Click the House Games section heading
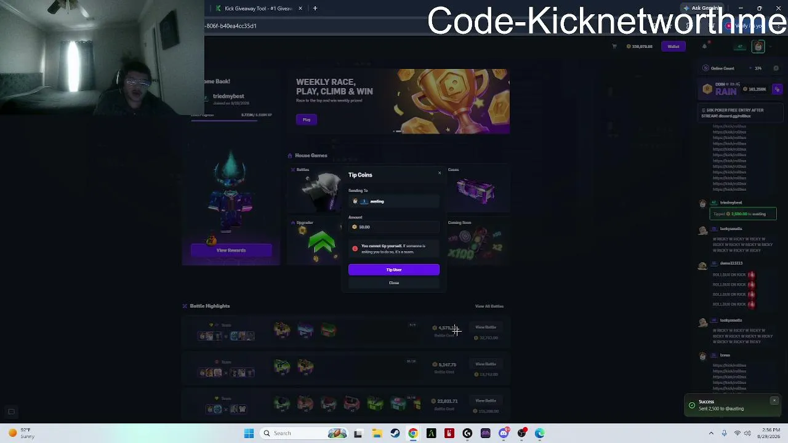This screenshot has height=443, width=788. [x=311, y=156]
